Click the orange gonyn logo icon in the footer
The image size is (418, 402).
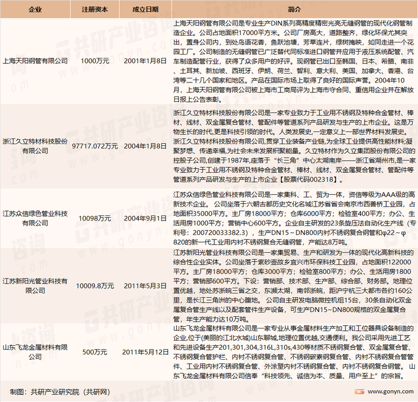pyautogui.click(x=359, y=391)
